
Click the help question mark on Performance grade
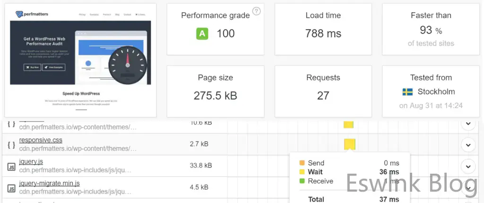coord(257,11)
